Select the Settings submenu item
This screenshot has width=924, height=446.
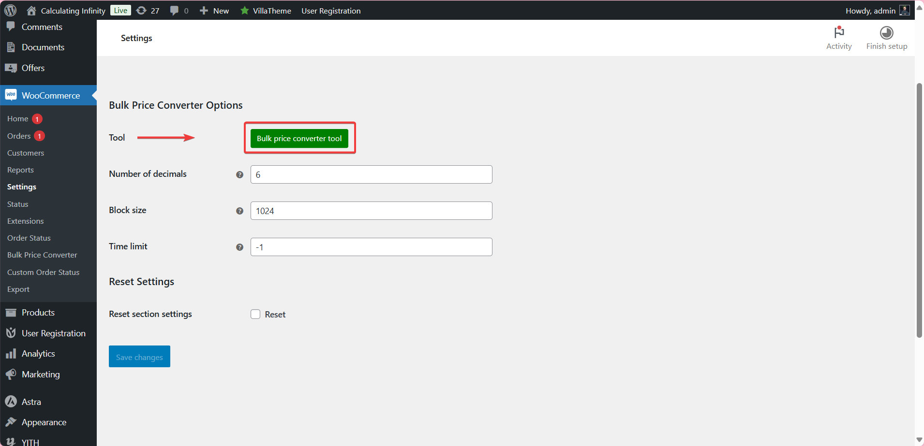point(22,187)
